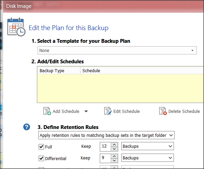
Task: Click the Add Schedule button label
Action: [x=66, y=112]
